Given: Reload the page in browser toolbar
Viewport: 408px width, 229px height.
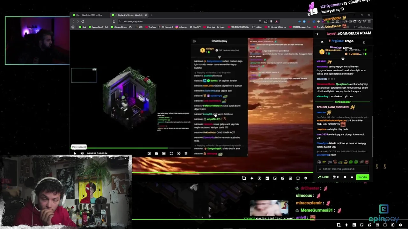Looking at the screenshot, I should (x=83, y=21).
